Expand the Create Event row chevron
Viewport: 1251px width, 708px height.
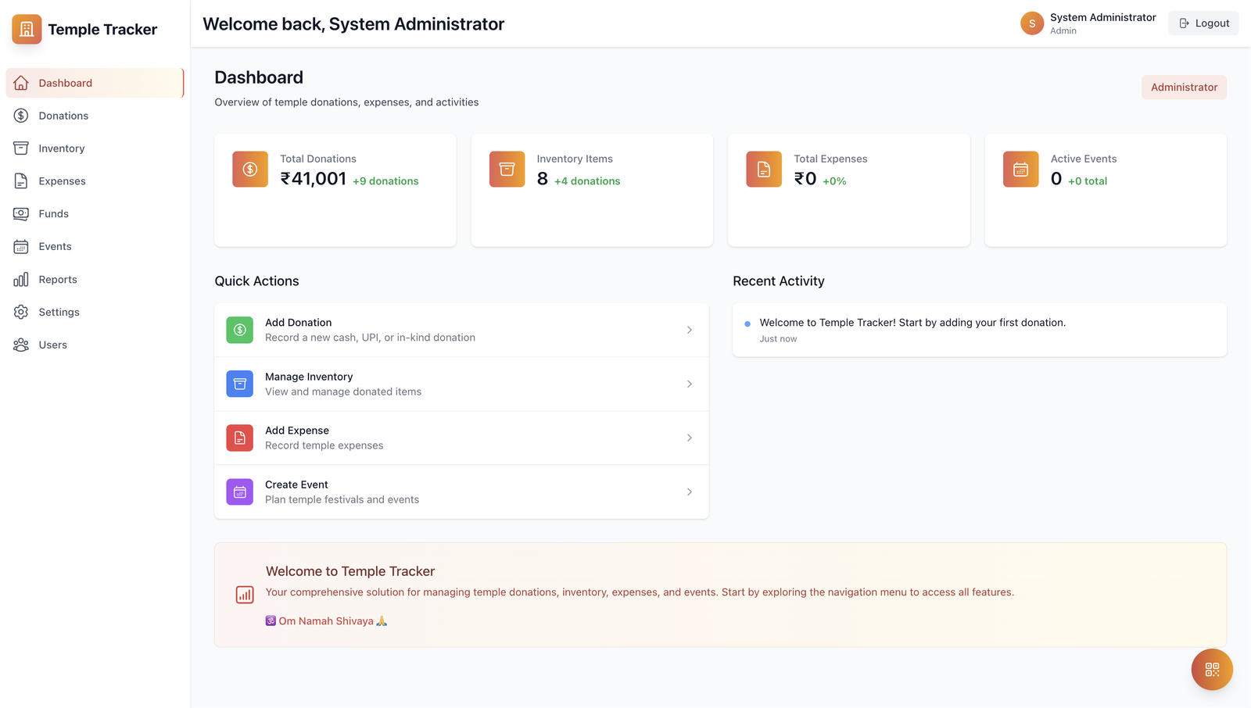689,492
